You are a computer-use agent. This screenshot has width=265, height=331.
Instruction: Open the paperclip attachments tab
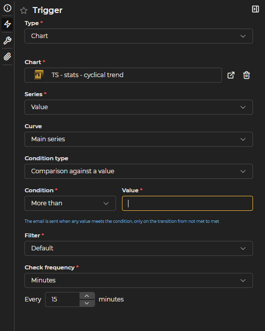coord(7,57)
